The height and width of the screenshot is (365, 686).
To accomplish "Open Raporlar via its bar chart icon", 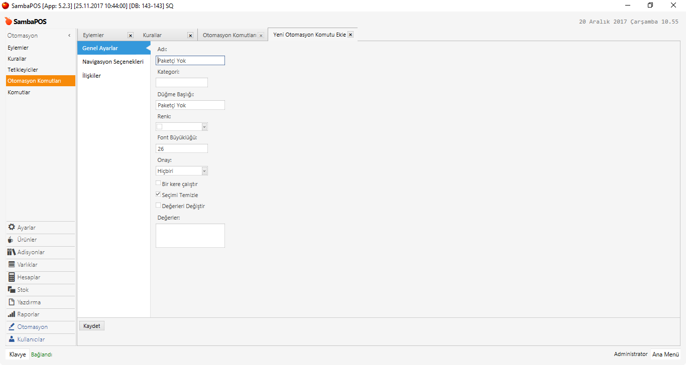I will coord(12,314).
